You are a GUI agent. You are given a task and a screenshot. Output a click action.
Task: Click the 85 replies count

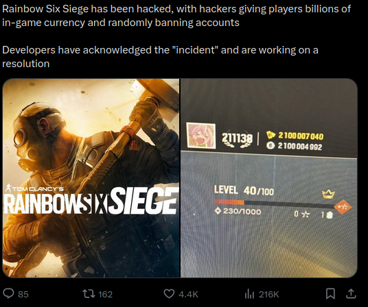23,294
